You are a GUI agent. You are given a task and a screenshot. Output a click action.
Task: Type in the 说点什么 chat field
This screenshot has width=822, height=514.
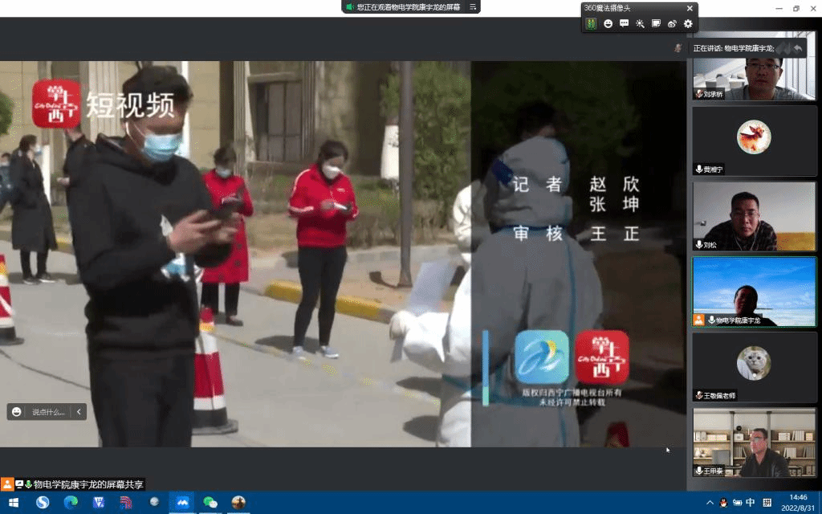click(x=48, y=412)
